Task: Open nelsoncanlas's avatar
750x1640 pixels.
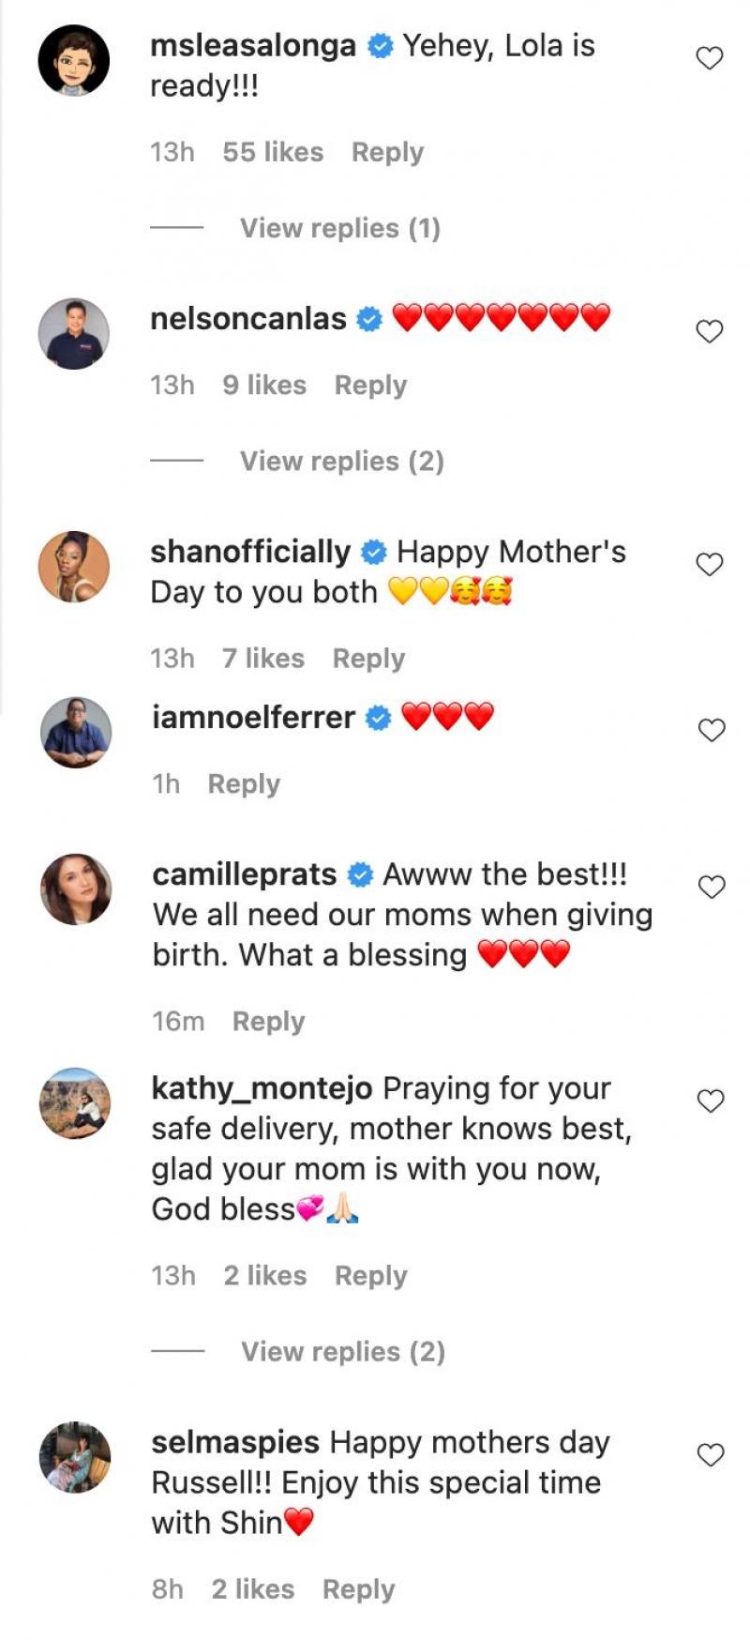Action: point(74,334)
